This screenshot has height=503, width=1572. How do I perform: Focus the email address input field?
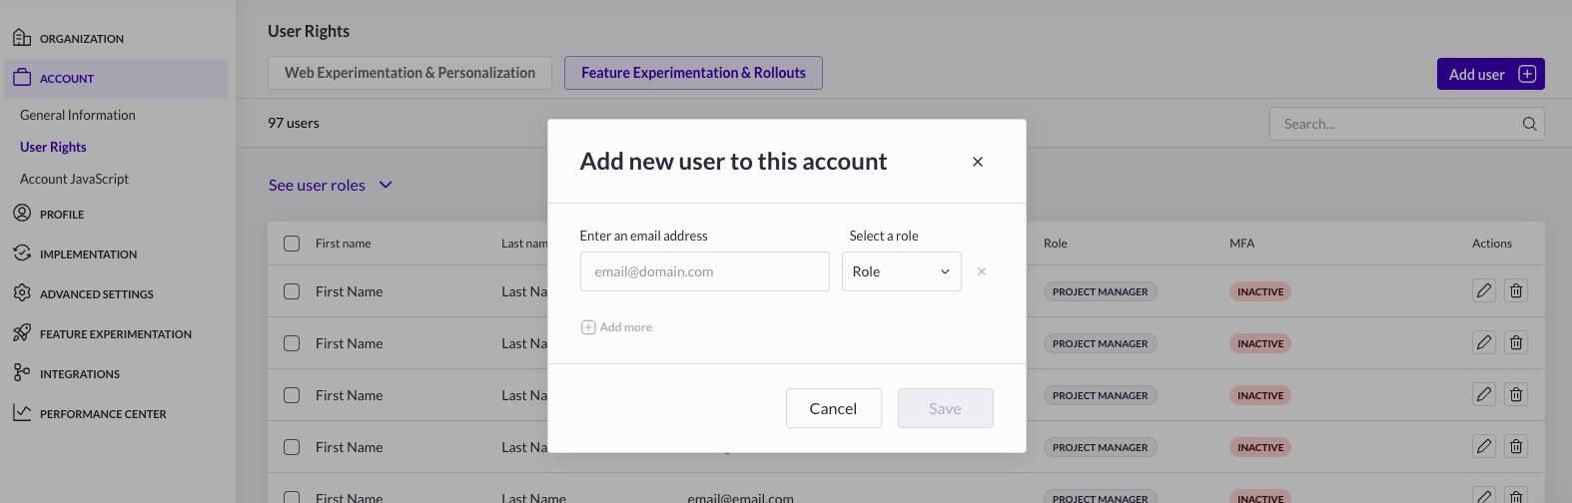[704, 271]
